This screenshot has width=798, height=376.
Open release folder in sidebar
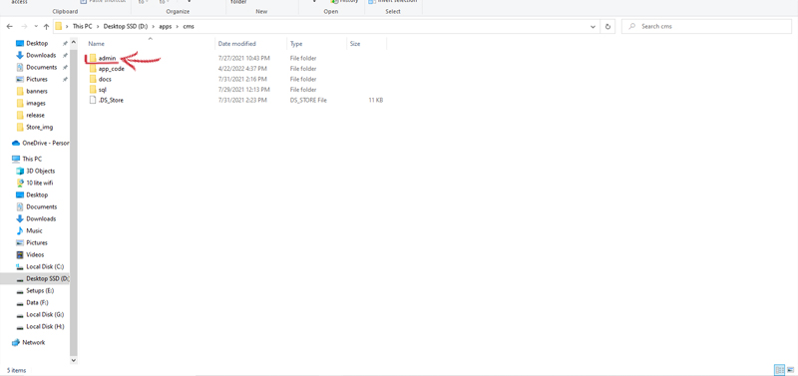[x=35, y=115]
